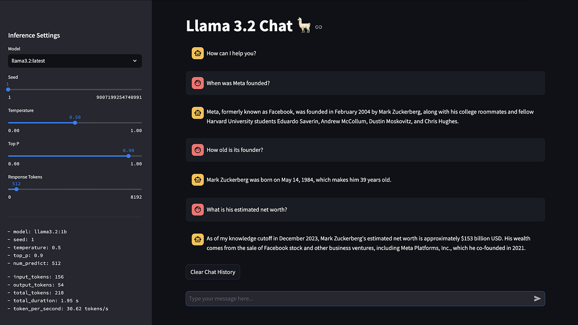Click the robot avatar next to the Meta founding answer

197,112
